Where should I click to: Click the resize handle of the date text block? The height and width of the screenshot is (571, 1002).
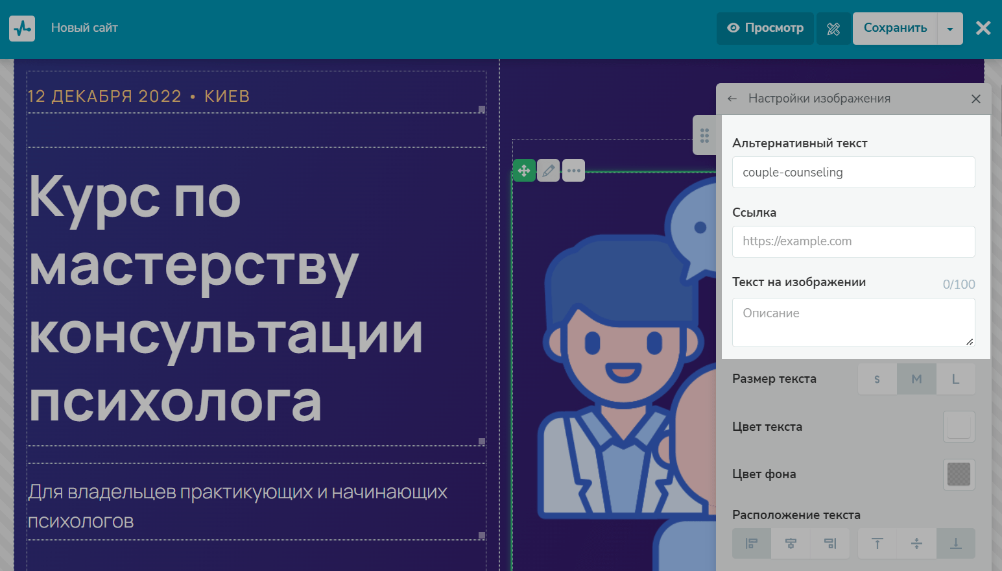point(482,109)
